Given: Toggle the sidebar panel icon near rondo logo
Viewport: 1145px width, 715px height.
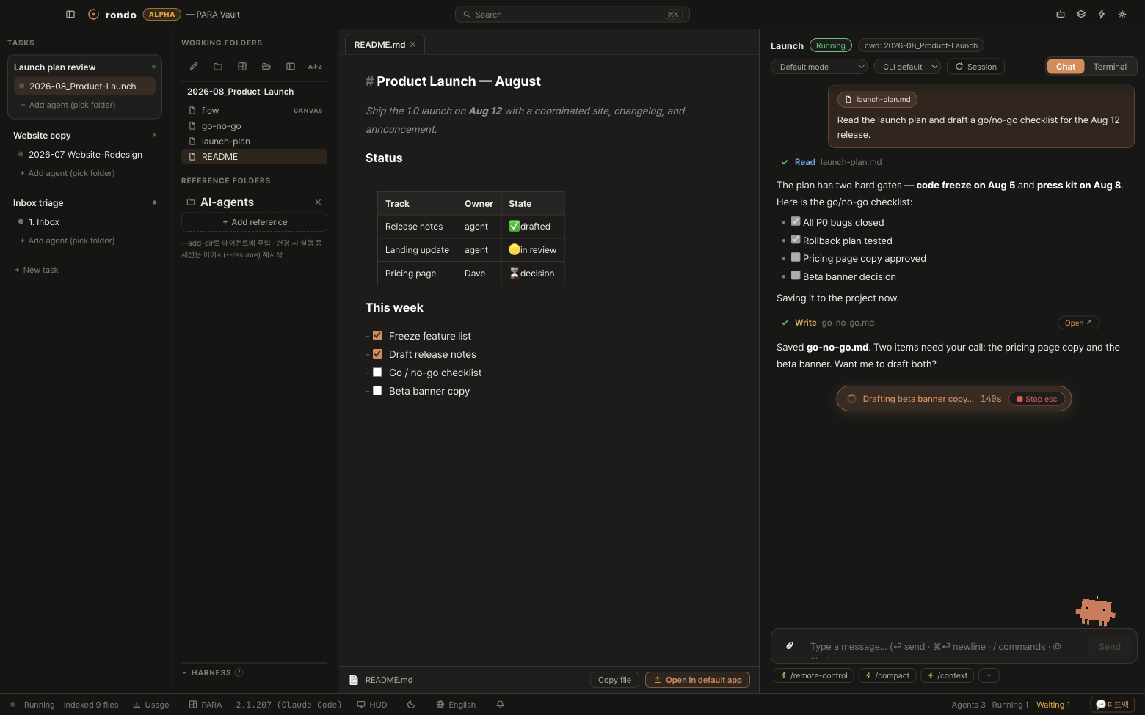Looking at the screenshot, I should pos(70,14).
